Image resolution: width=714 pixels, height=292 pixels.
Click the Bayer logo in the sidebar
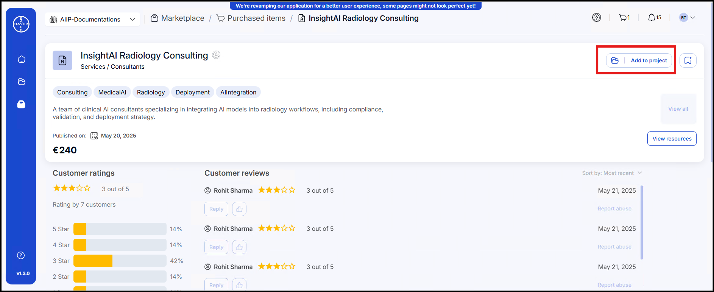coord(21,24)
